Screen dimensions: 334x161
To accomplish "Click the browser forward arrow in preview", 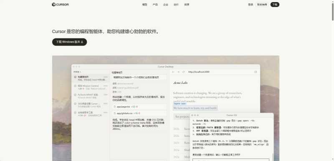I will [179, 72].
